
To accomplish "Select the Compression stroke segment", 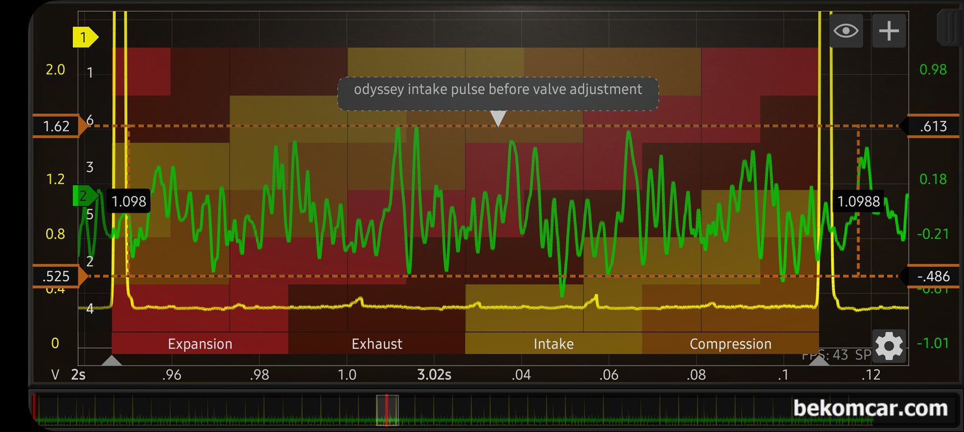I will pyautogui.click(x=730, y=344).
